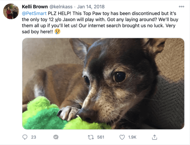Open Kelli Brown's profile avatar
Screen dimensions: 190x145
point(11,11)
